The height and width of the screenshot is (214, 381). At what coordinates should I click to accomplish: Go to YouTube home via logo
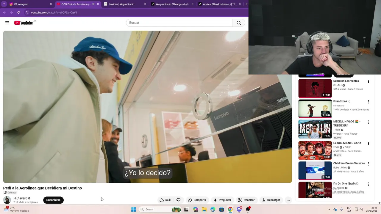pyautogui.click(x=24, y=23)
